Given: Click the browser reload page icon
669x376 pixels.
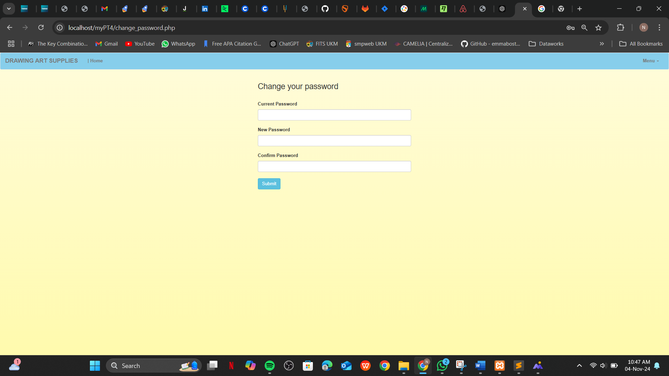Looking at the screenshot, I should tap(41, 28).
